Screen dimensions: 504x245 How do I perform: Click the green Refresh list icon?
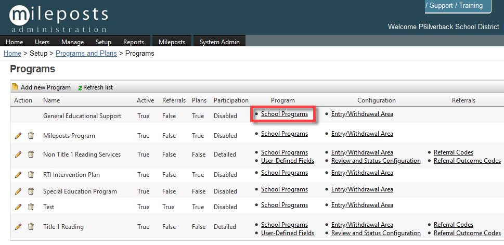[x=80, y=88]
